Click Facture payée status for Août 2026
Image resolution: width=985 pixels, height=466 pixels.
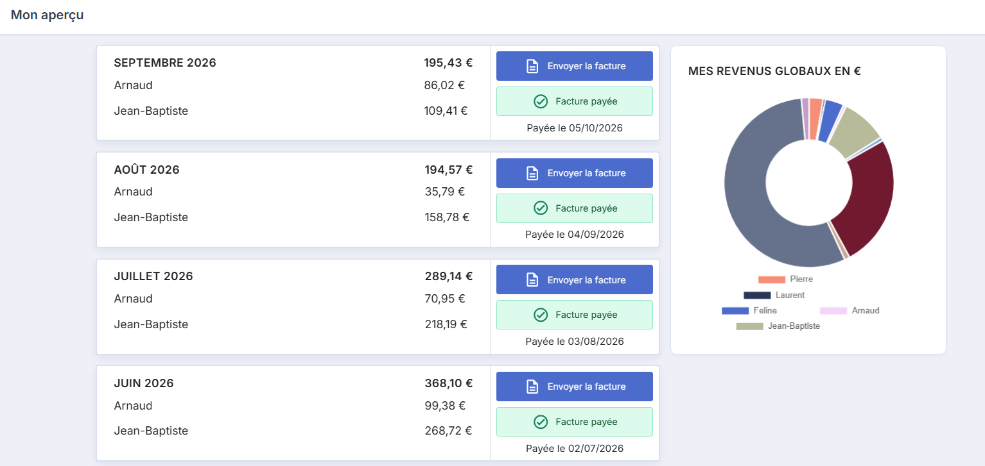pos(575,208)
